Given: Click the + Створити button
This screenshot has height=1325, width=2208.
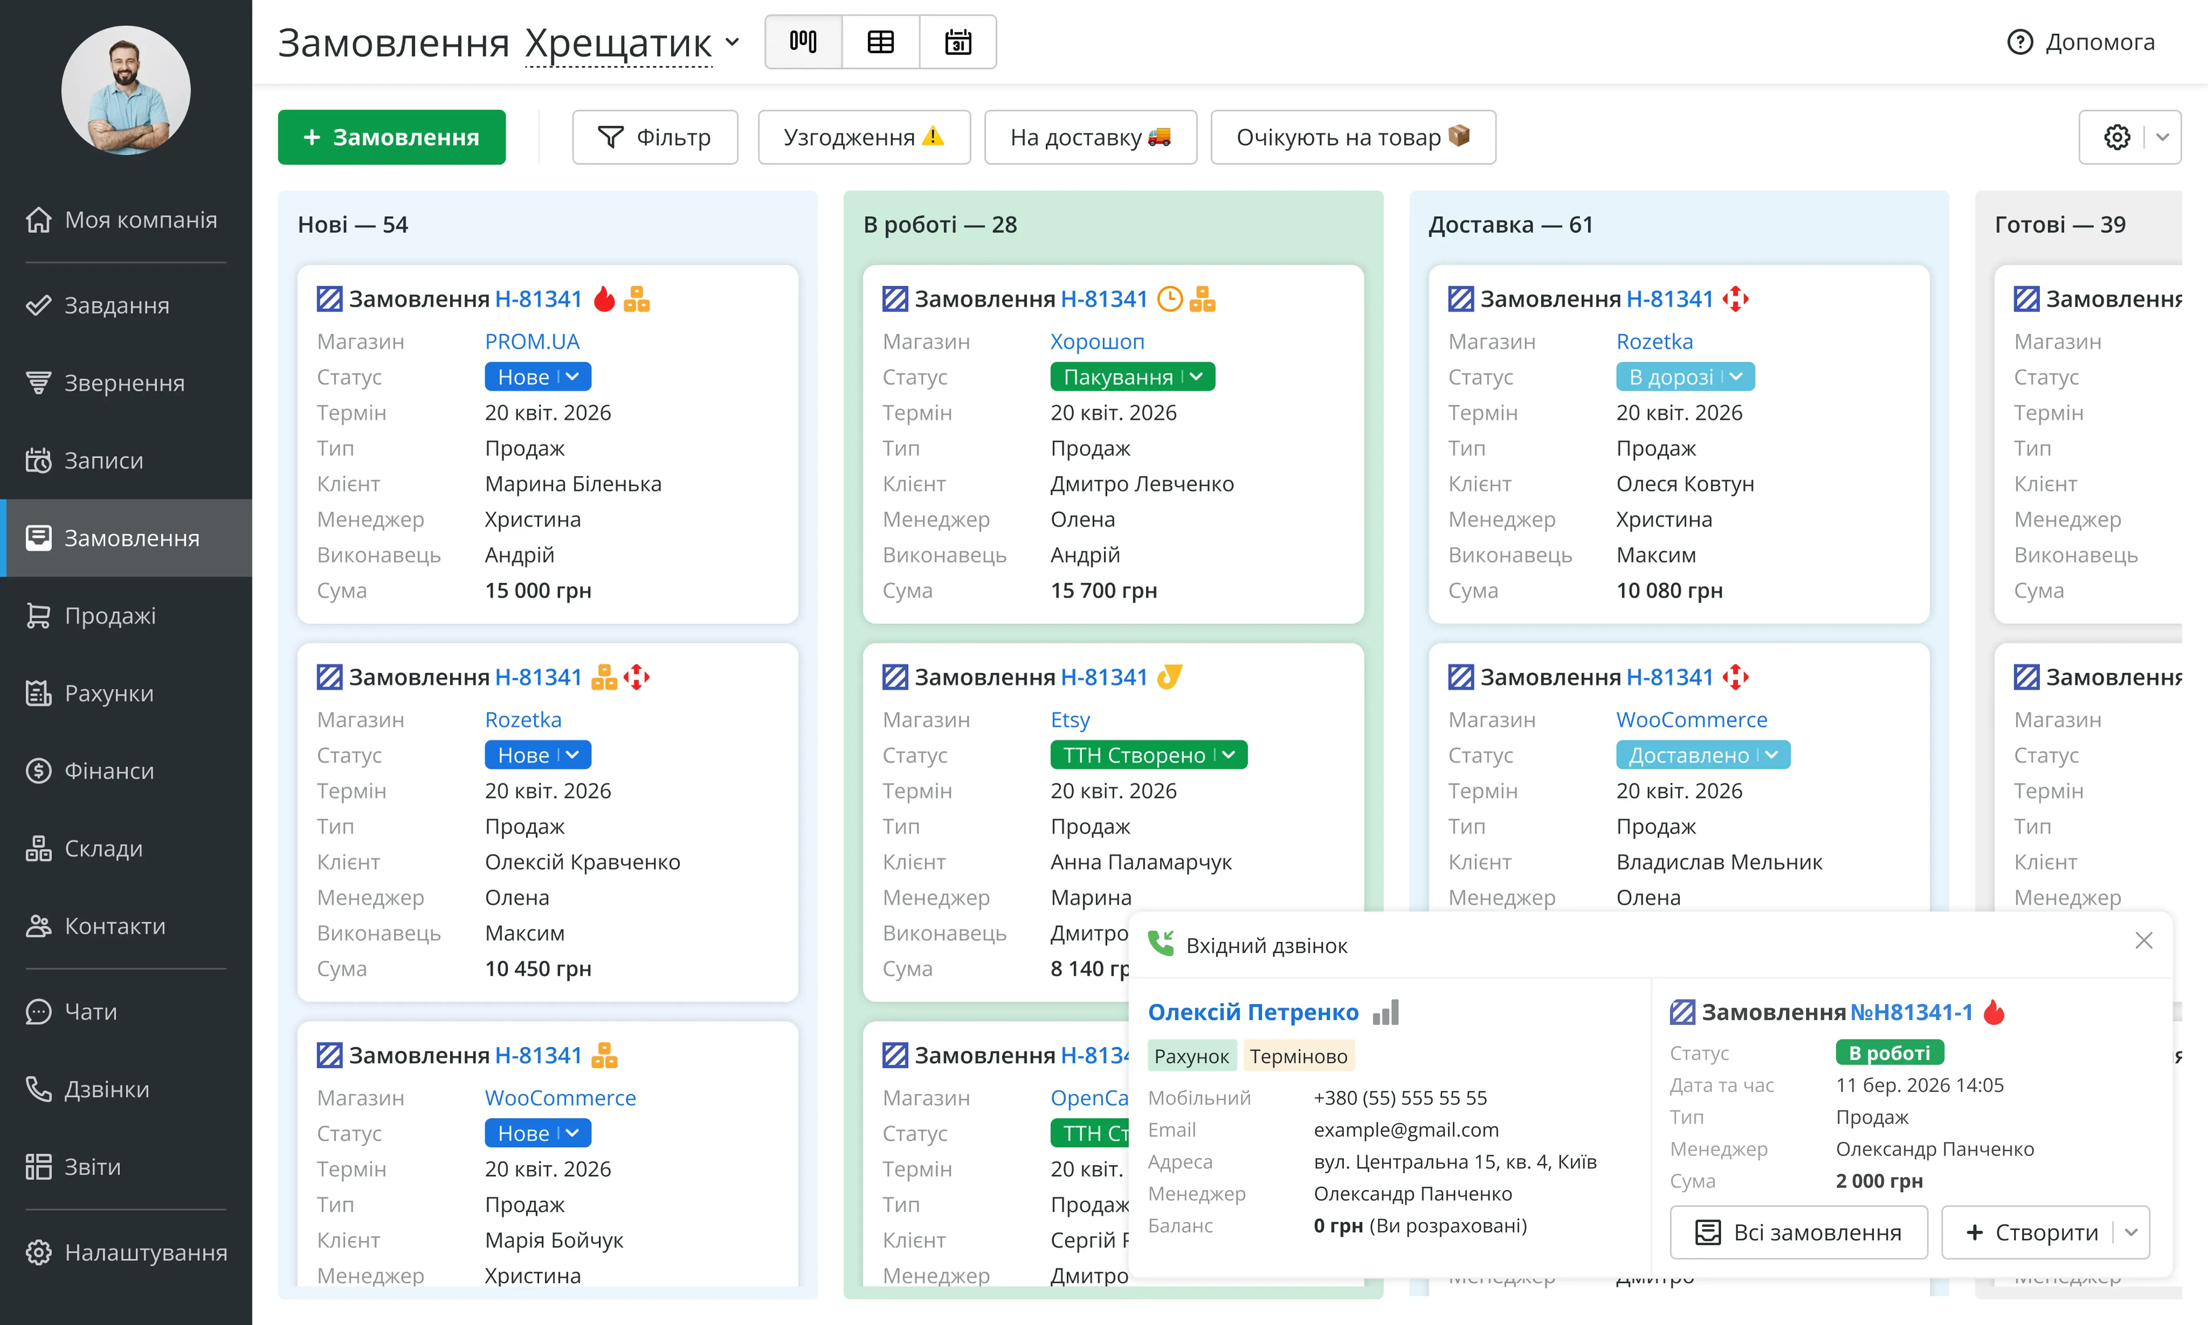Looking at the screenshot, I should pyautogui.click(x=2032, y=1233).
